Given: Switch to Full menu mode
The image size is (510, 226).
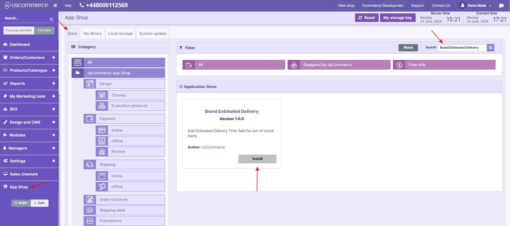Looking at the screenshot, I should point(44,30).
